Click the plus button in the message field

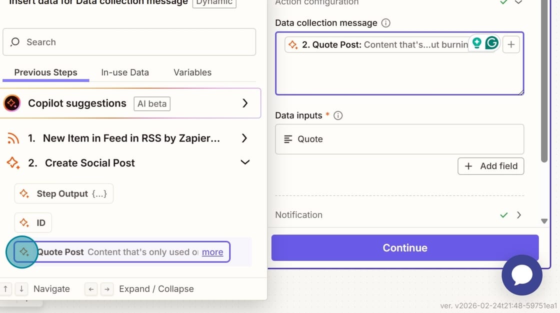511,44
